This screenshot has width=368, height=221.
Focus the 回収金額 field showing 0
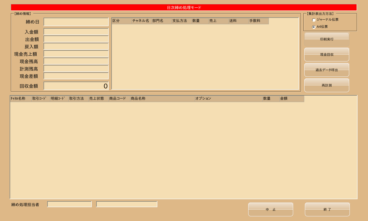[76, 86]
